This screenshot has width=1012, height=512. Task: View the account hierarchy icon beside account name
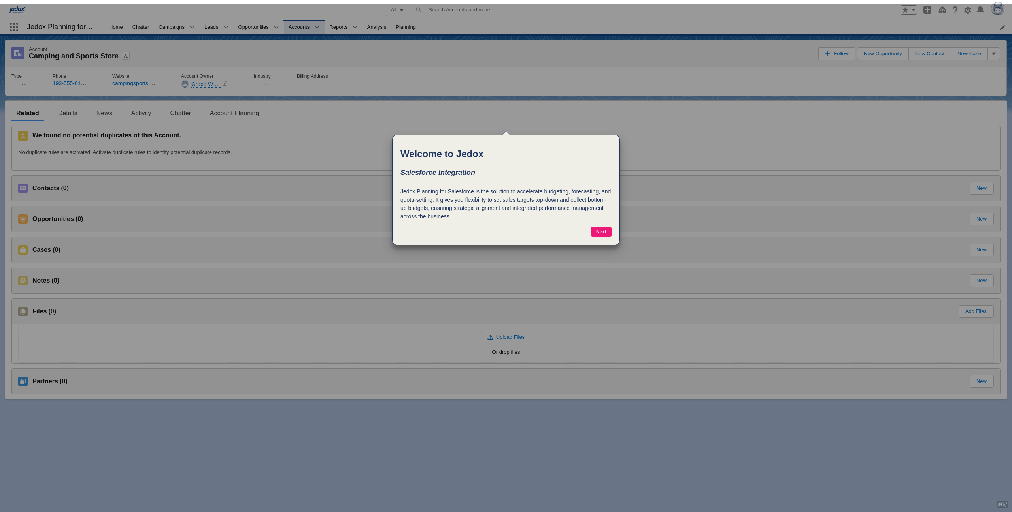point(125,56)
